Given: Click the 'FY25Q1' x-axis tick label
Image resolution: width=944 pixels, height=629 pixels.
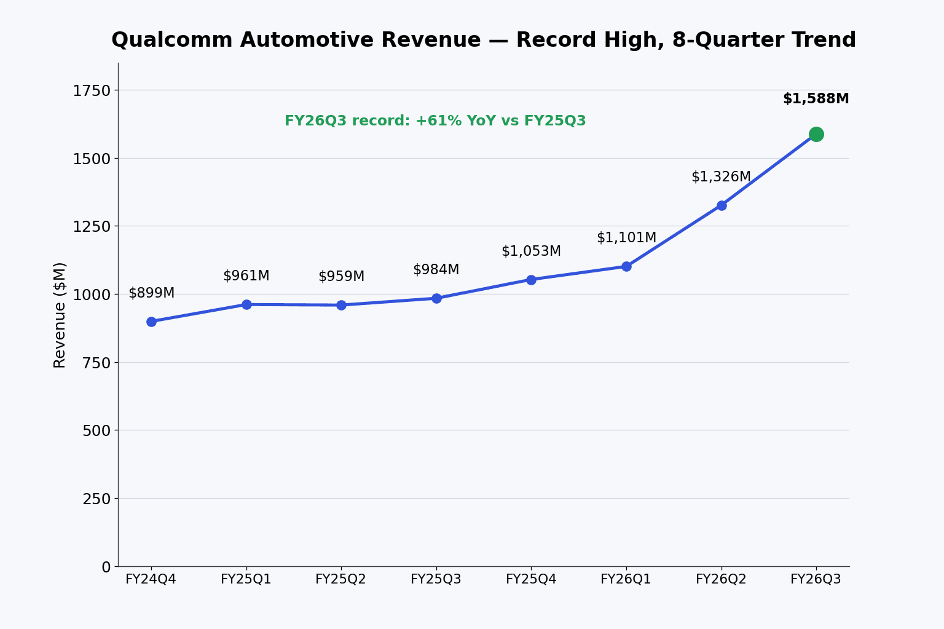Looking at the screenshot, I should [x=246, y=579].
